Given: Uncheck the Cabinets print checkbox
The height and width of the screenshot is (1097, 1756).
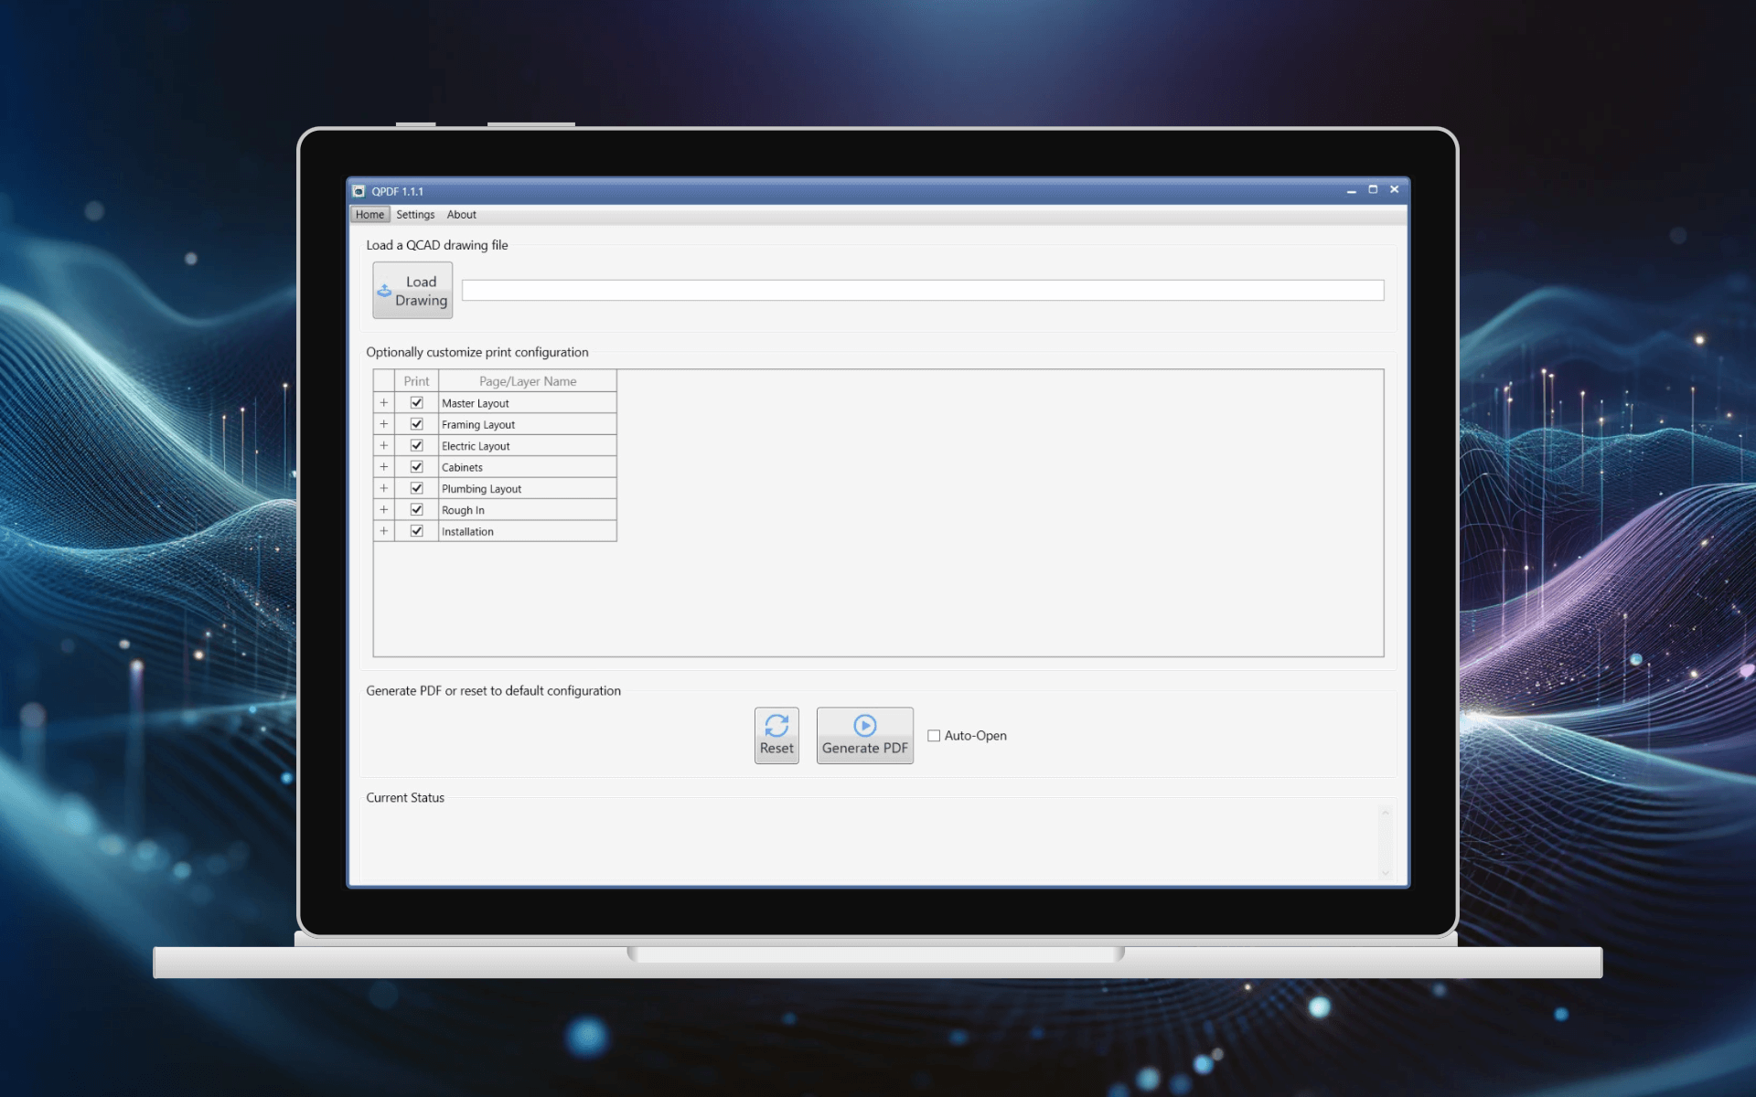Looking at the screenshot, I should [417, 466].
